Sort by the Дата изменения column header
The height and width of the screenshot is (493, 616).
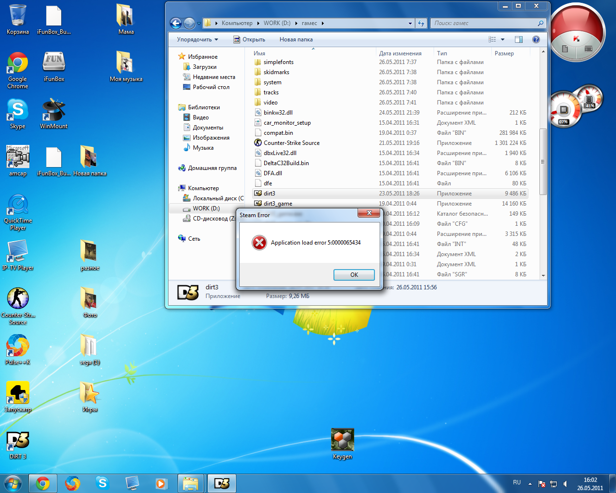(x=400, y=53)
